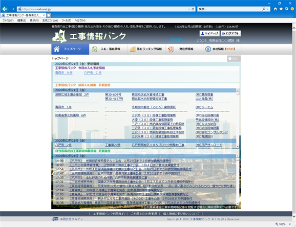Open the ツール(T) menu
Viewport: 296px width, 227px height.
(66, 20)
